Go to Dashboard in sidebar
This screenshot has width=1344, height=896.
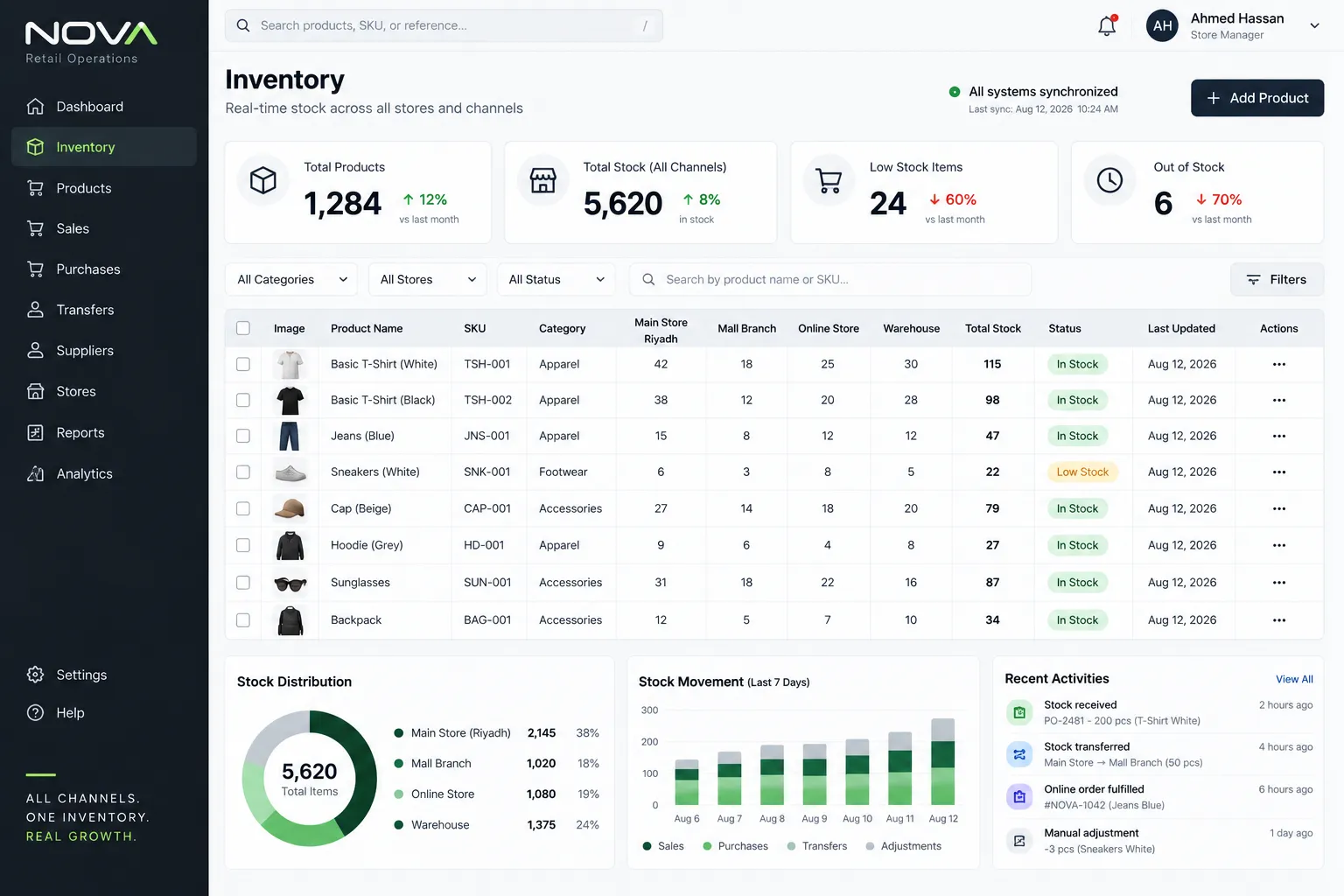click(x=104, y=107)
